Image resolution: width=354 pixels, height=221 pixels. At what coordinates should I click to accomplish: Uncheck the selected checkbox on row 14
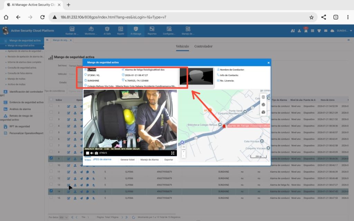(x=51, y=191)
